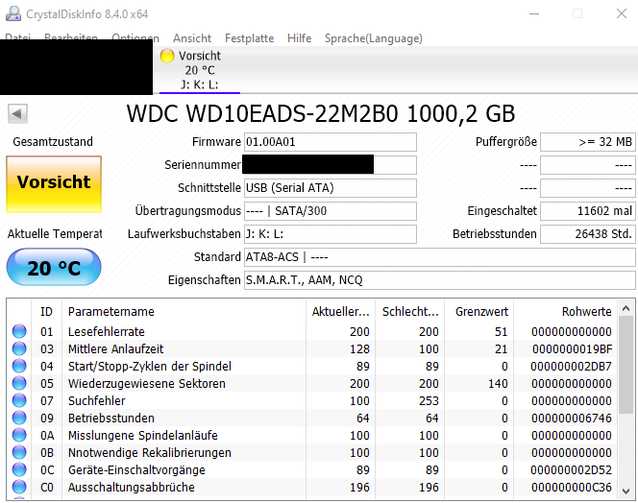Click raw value 000000006746
638x503 pixels.
pos(572,418)
